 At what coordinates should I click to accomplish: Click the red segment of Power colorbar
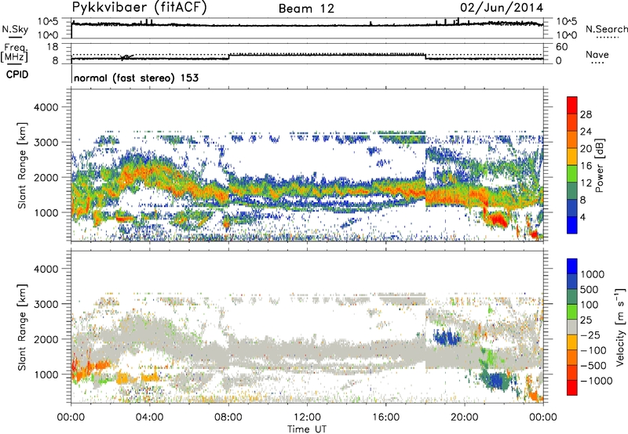pyautogui.click(x=572, y=105)
